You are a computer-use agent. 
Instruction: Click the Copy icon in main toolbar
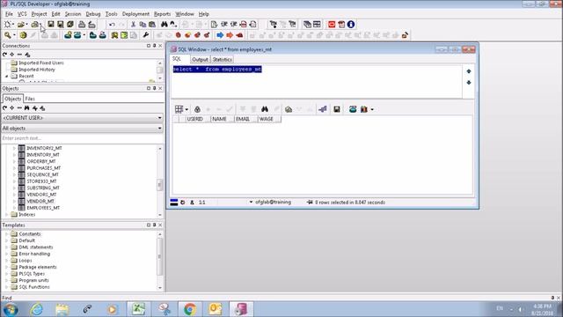click(x=143, y=25)
